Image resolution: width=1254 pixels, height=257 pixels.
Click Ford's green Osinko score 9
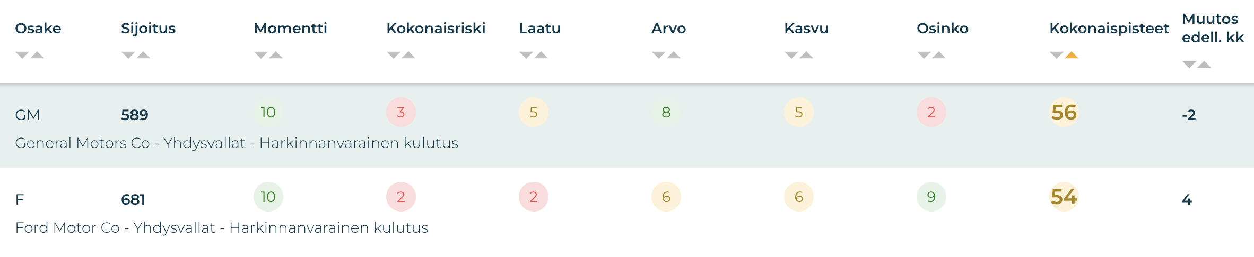tap(931, 197)
